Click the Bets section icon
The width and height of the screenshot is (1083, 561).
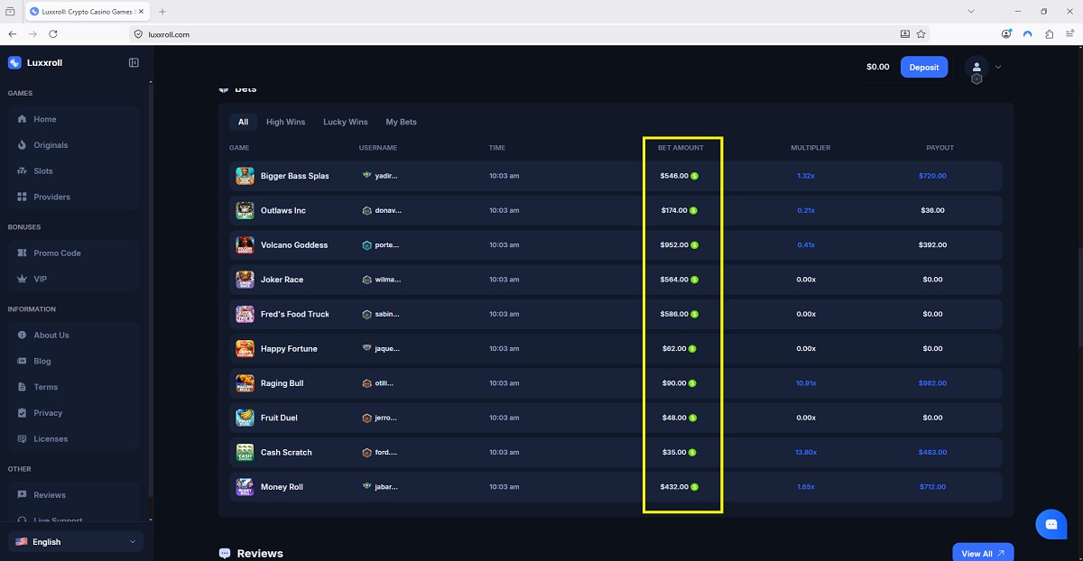223,89
